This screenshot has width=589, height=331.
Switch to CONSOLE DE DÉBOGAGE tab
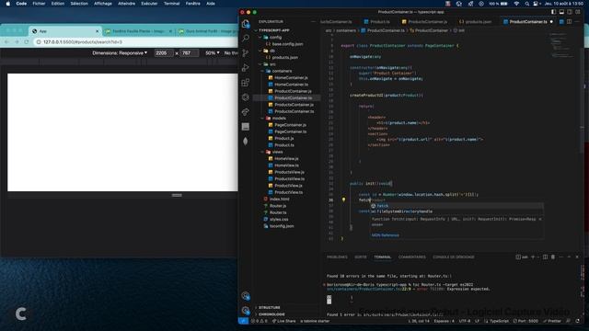454,257
